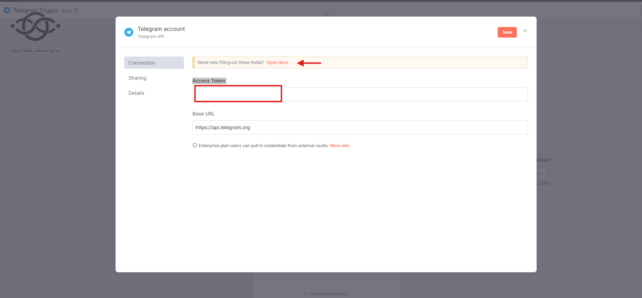Click the Telegram account title text
The height and width of the screenshot is (298, 642).
click(161, 29)
